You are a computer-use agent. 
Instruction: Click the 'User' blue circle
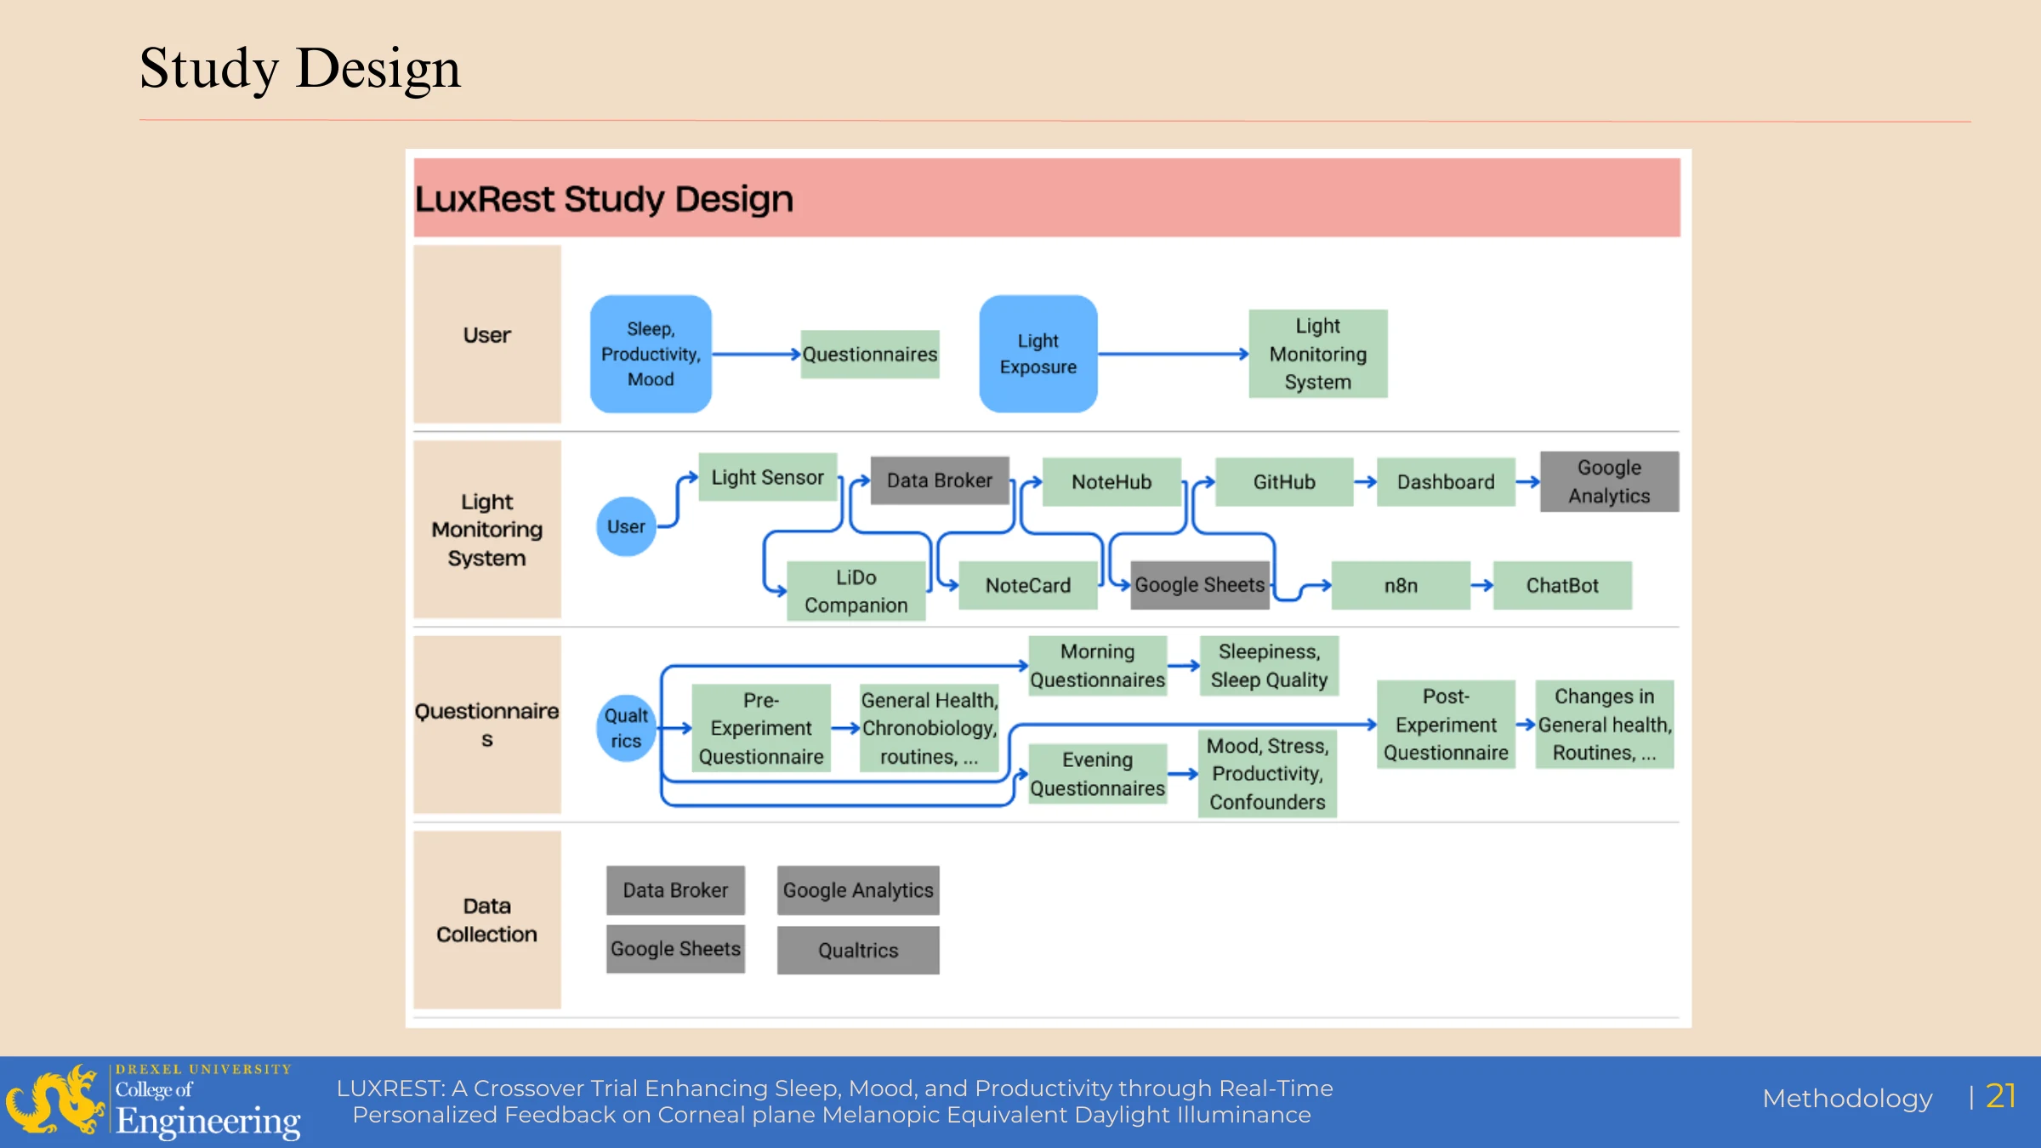pos(626,526)
